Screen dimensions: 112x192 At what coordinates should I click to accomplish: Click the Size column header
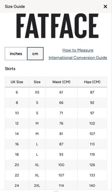[37, 82]
